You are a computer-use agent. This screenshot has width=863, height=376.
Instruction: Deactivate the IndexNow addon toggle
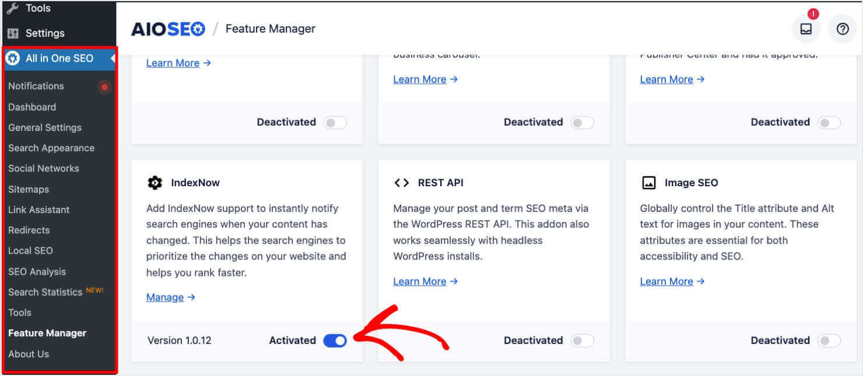(x=334, y=340)
